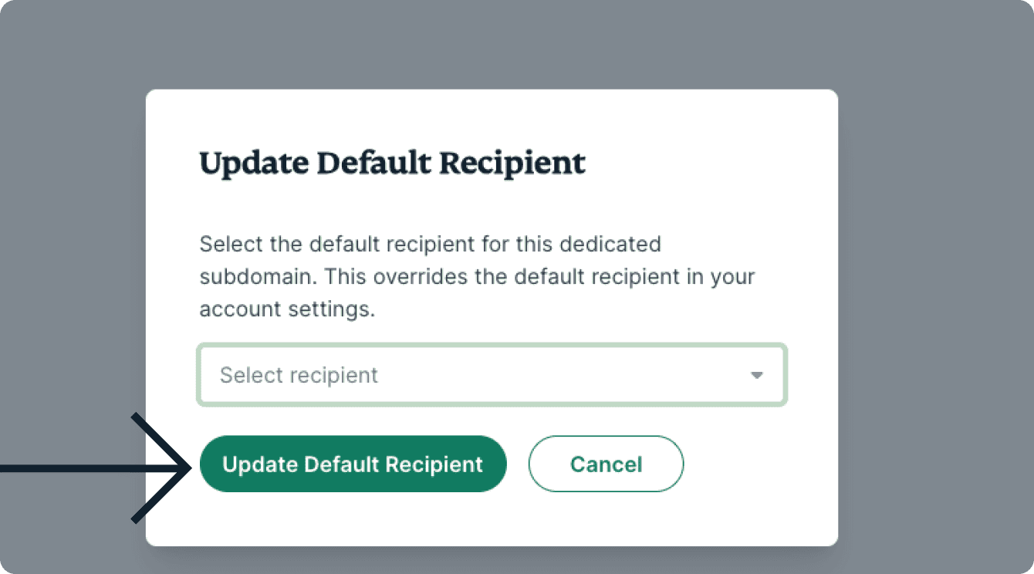Expand the recipient list using the down arrow
This screenshot has height=574, width=1034.
[x=756, y=376]
